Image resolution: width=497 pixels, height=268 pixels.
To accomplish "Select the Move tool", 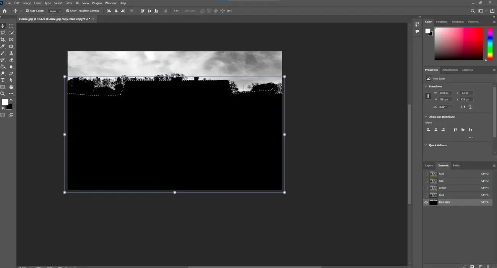I will point(3,26).
